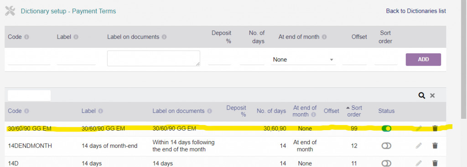Sort list by Label on documents header
The image size is (467, 167).
click(179, 111)
